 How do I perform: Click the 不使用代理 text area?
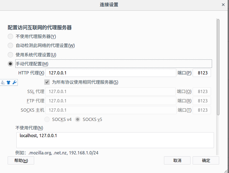pyautogui.click(x=115, y=140)
